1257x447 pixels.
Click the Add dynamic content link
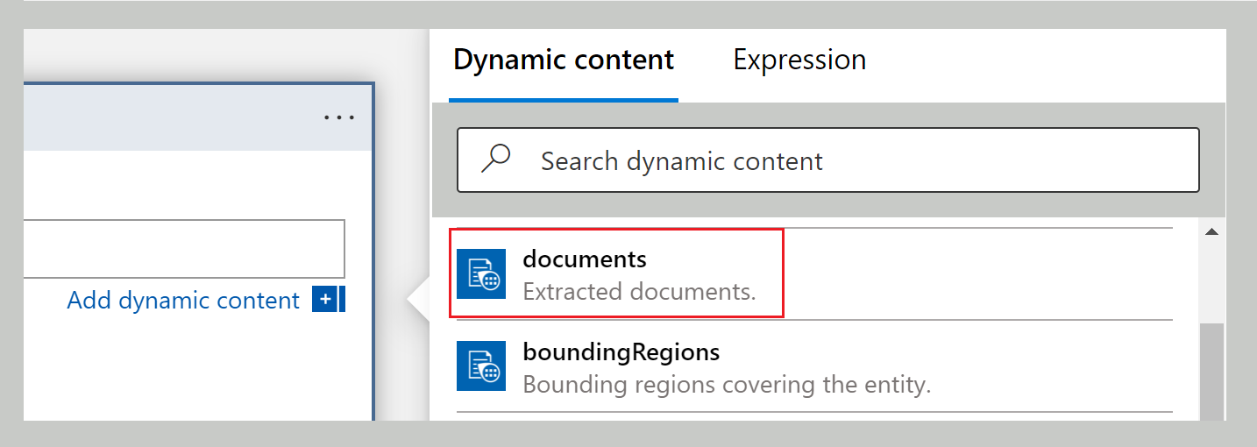coord(183,301)
